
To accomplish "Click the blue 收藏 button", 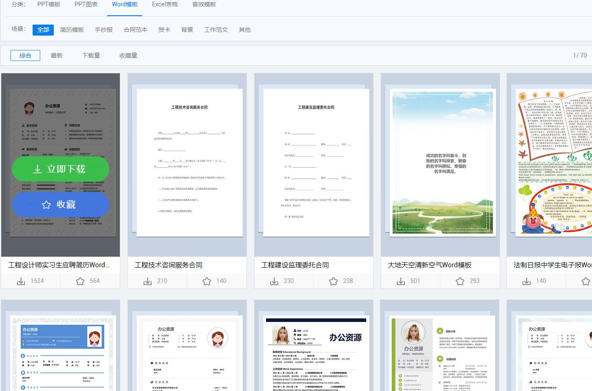I will [60, 205].
